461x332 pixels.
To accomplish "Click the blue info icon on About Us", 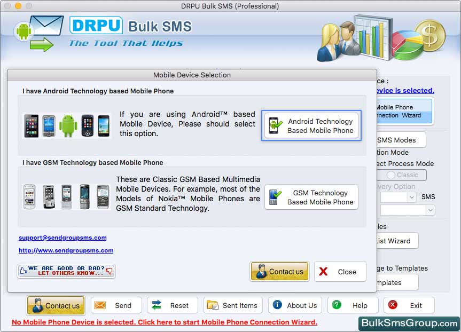I will point(277,305).
